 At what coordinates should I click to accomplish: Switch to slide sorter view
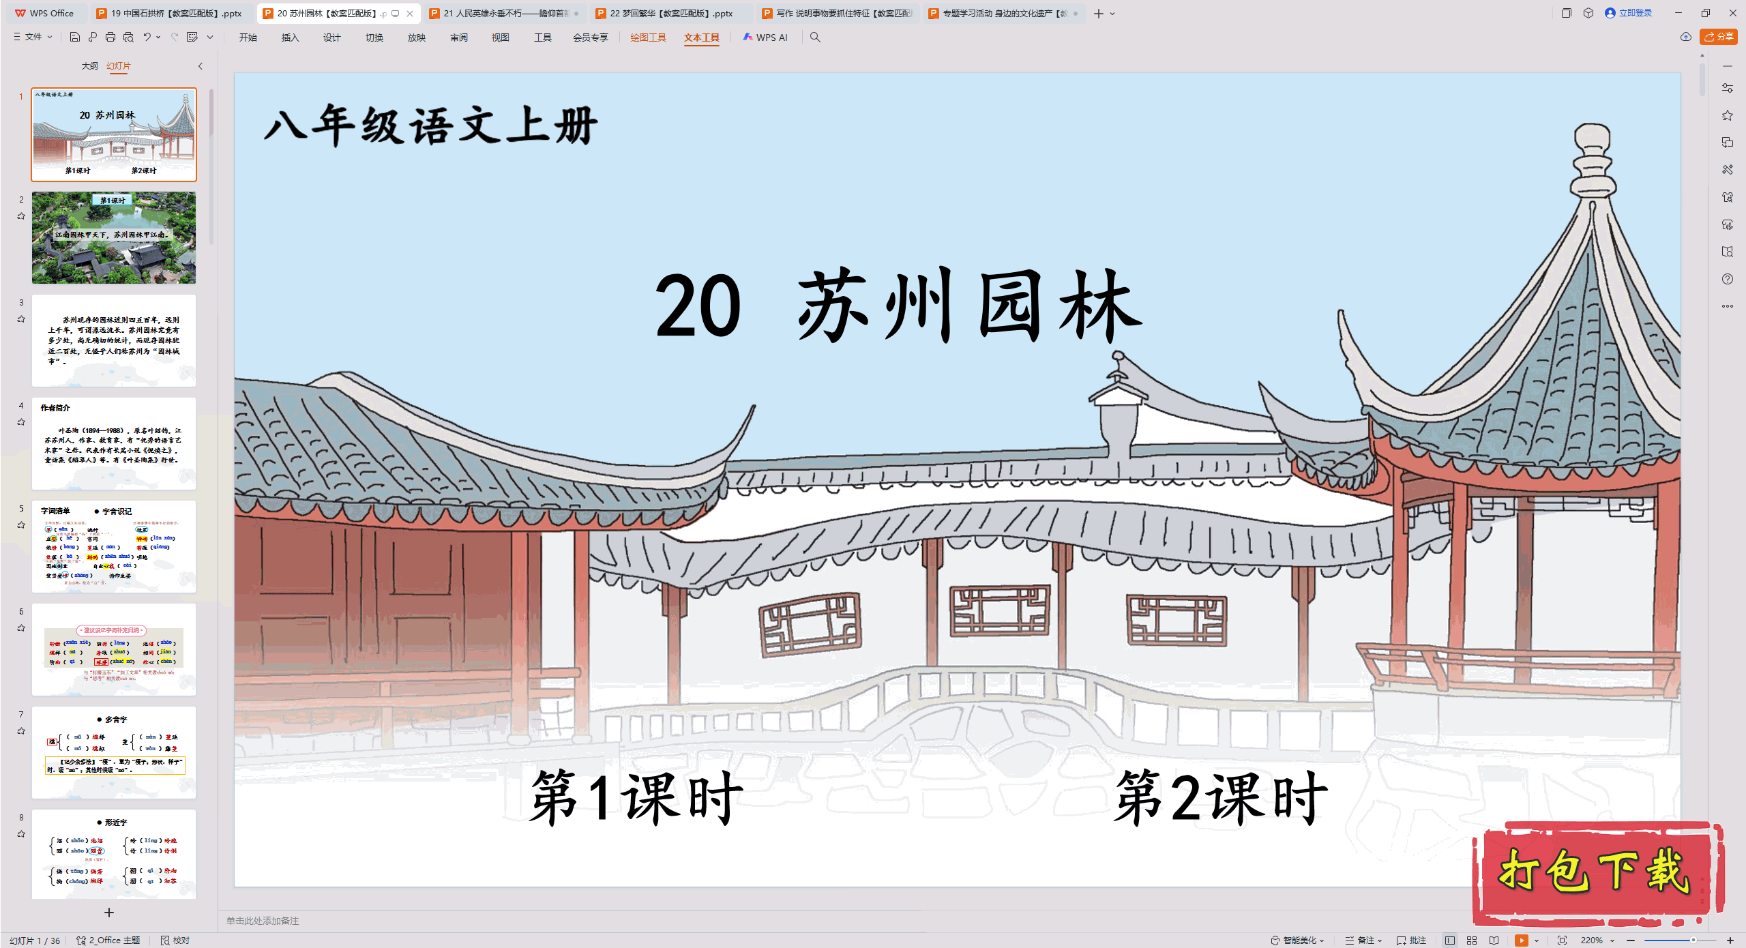tap(1472, 940)
